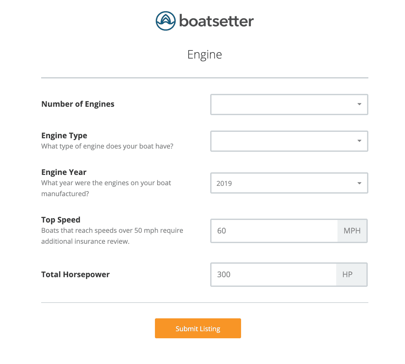
Task: Click the dropdown arrow for Engine Type
Action: (359, 141)
